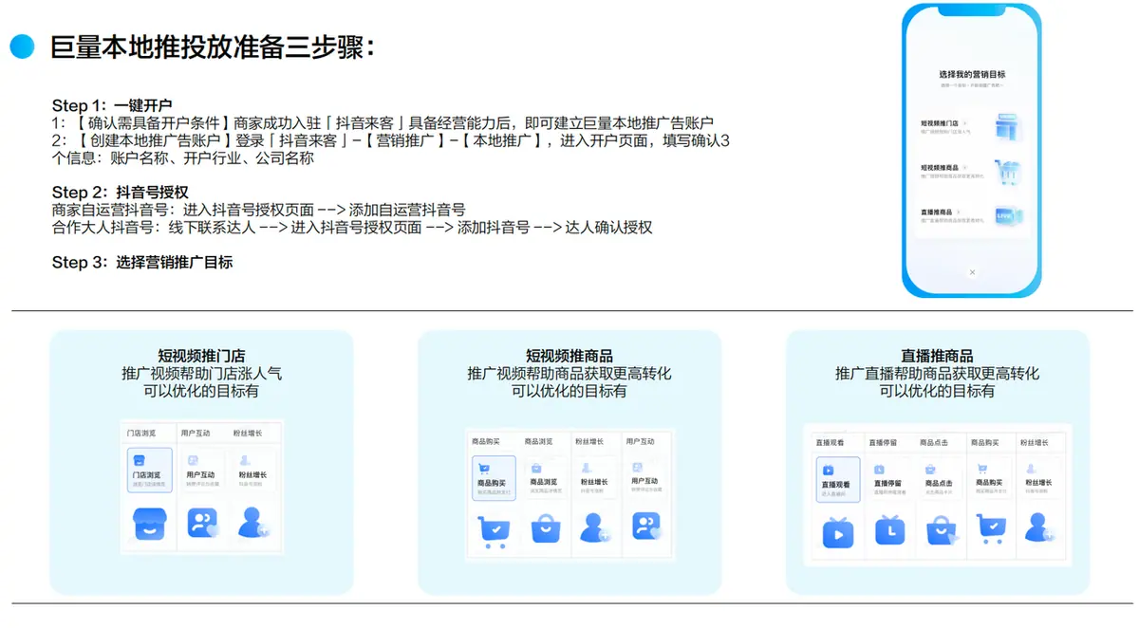Open 商品浏览 column header tab
The height and width of the screenshot is (628, 1139).
click(x=537, y=441)
